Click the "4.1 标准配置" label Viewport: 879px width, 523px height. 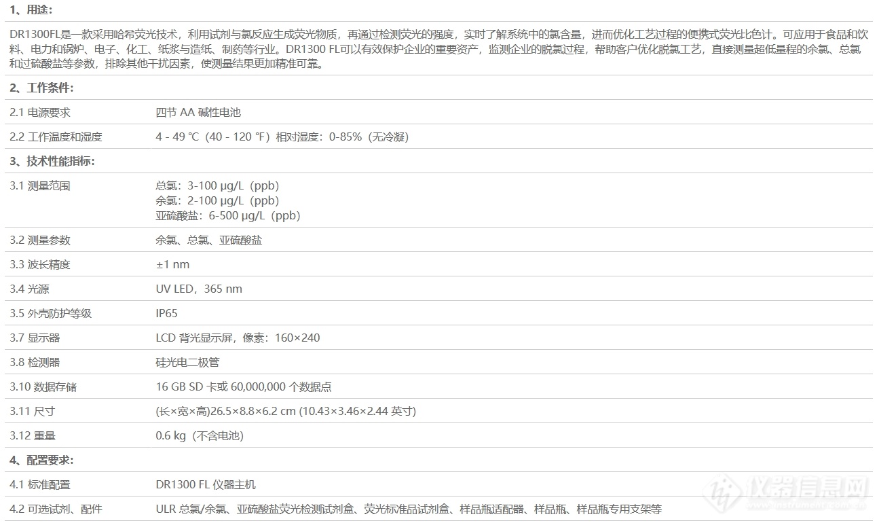tap(40, 484)
